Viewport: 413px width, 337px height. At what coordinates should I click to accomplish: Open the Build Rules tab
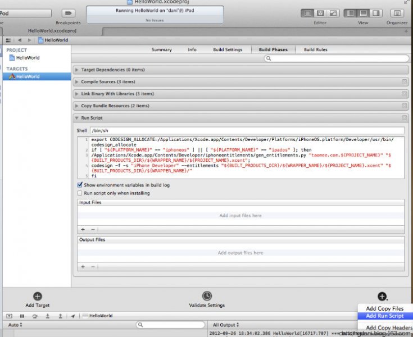[x=316, y=49]
